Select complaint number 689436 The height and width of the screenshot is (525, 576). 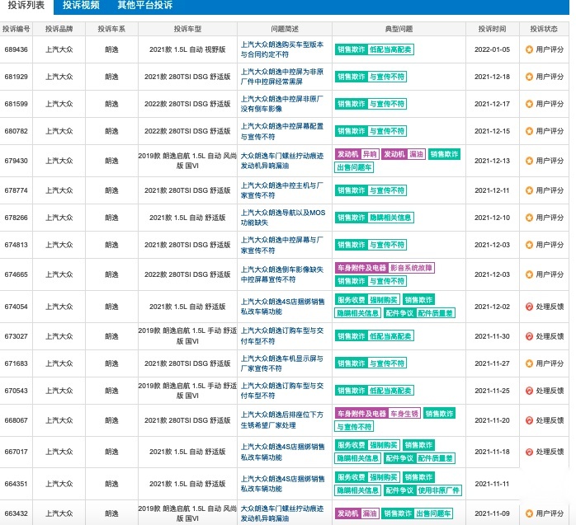point(17,49)
